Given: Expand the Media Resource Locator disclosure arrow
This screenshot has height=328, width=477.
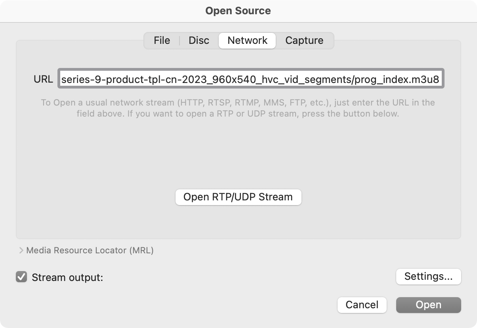Looking at the screenshot, I should (x=21, y=251).
